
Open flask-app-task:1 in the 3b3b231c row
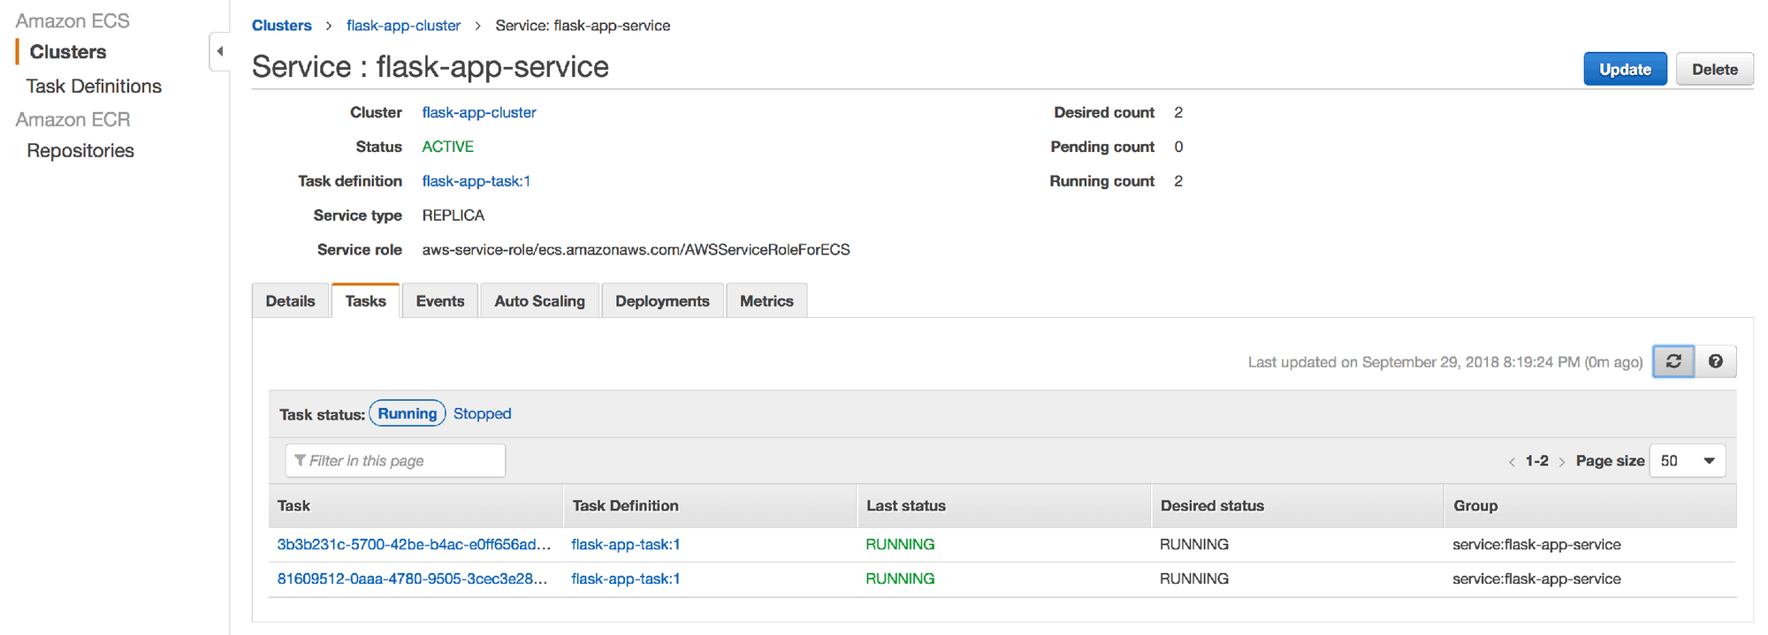pyautogui.click(x=626, y=544)
